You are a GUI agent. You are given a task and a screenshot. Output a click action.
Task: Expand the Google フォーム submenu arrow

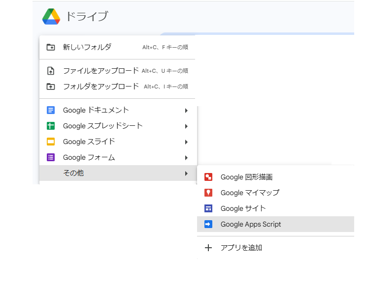[186, 158]
